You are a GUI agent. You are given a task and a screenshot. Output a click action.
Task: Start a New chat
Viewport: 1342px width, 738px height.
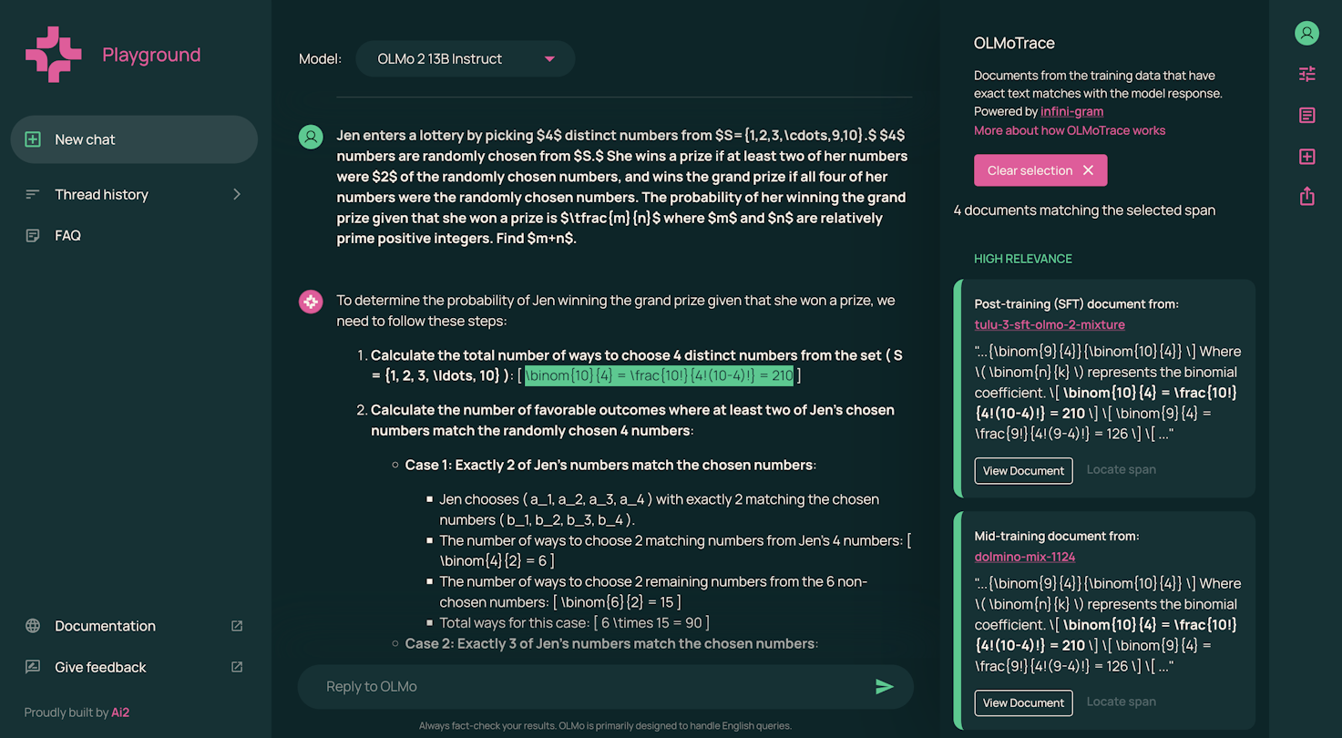click(x=134, y=139)
